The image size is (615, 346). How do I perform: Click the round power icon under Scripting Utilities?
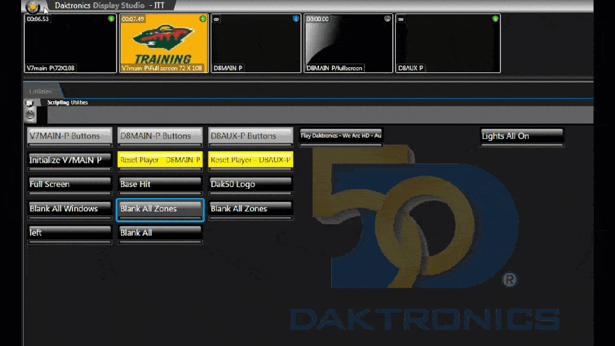pos(30,114)
